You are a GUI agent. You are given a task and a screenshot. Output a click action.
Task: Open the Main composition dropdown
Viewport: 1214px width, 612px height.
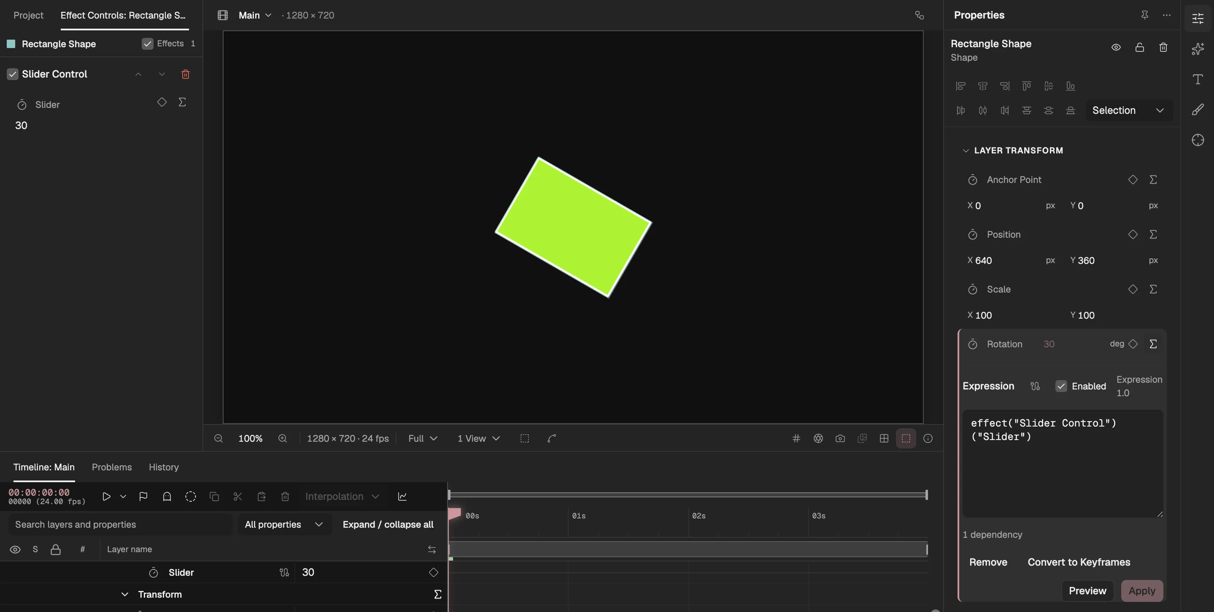(x=255, y=15)
